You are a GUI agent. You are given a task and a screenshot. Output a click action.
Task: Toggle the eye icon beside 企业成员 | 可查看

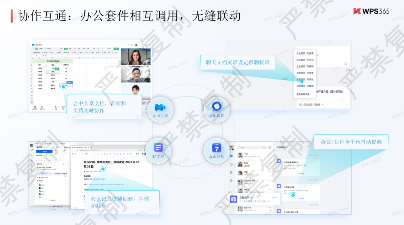click(x=300, y=105)
